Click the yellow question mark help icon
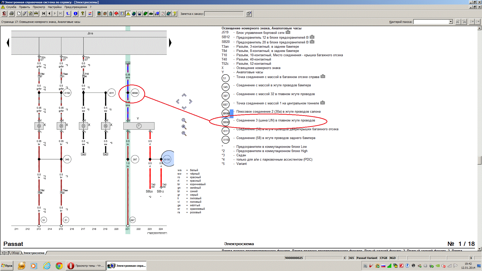The image size is (482, 271). (x=83, y=14)
